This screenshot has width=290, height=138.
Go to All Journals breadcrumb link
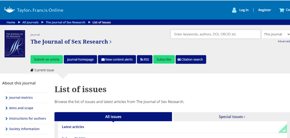coord(30,22)
